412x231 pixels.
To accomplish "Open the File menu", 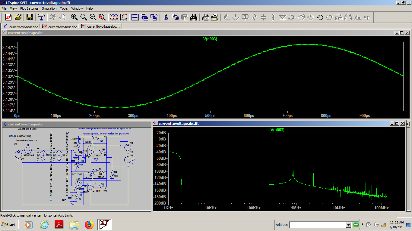I will [4, 8].
